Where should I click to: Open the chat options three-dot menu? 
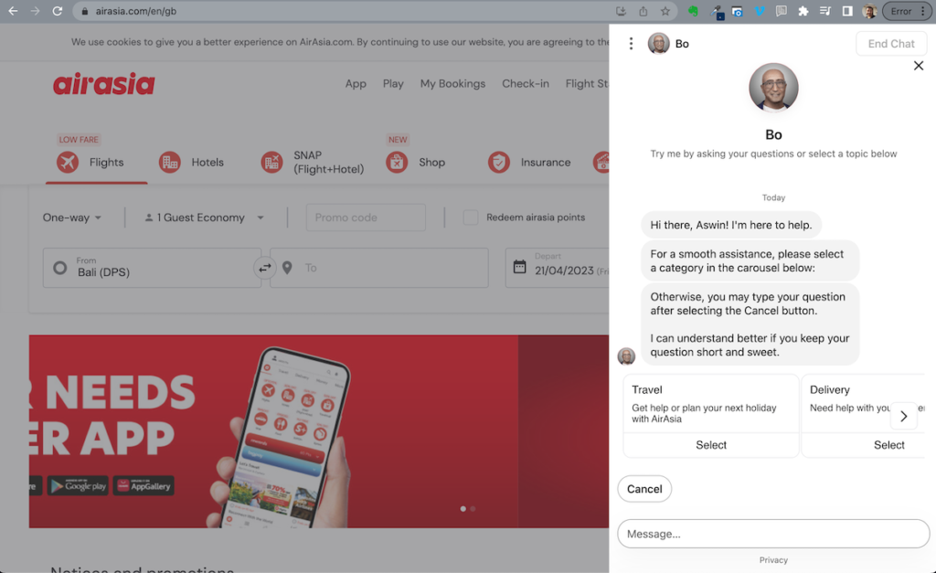point(631,44)
